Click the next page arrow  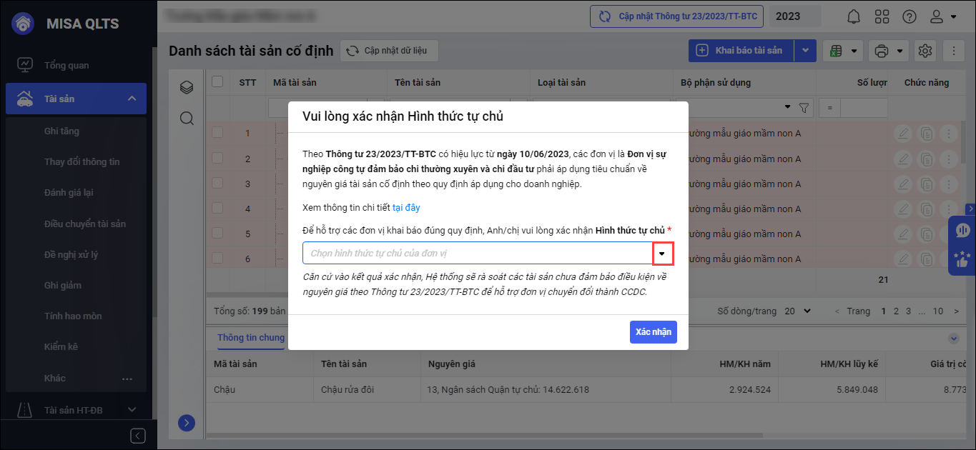pos(957,311)
